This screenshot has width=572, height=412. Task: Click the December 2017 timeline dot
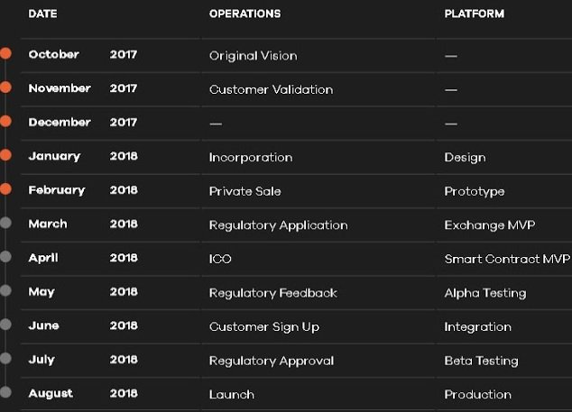[5, 122]
